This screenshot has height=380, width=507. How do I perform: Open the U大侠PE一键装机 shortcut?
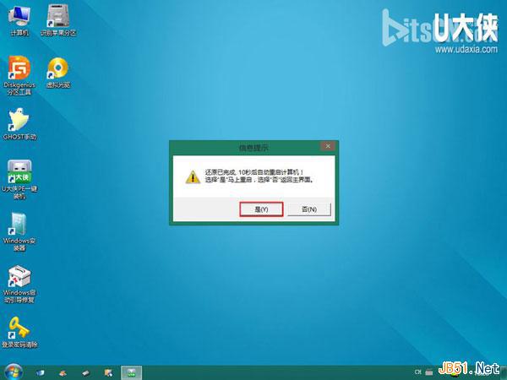(19, 180)
